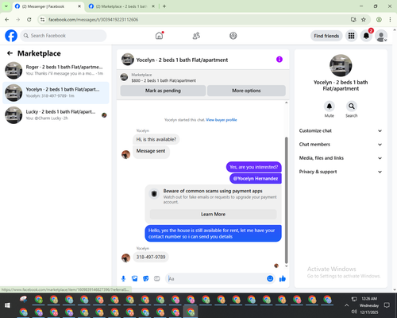Screen dimensions: 397x318
Task: Open the Facebook logo home link
Action: click(11, 36)
